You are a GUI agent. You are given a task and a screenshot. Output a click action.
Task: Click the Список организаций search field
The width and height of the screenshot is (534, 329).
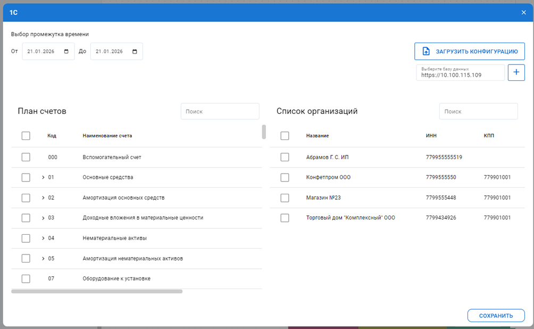478,111
